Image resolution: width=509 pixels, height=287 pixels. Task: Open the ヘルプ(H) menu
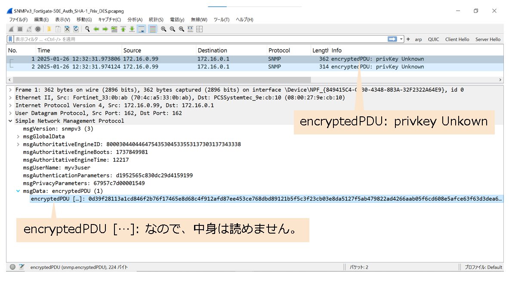pos(244,19)
